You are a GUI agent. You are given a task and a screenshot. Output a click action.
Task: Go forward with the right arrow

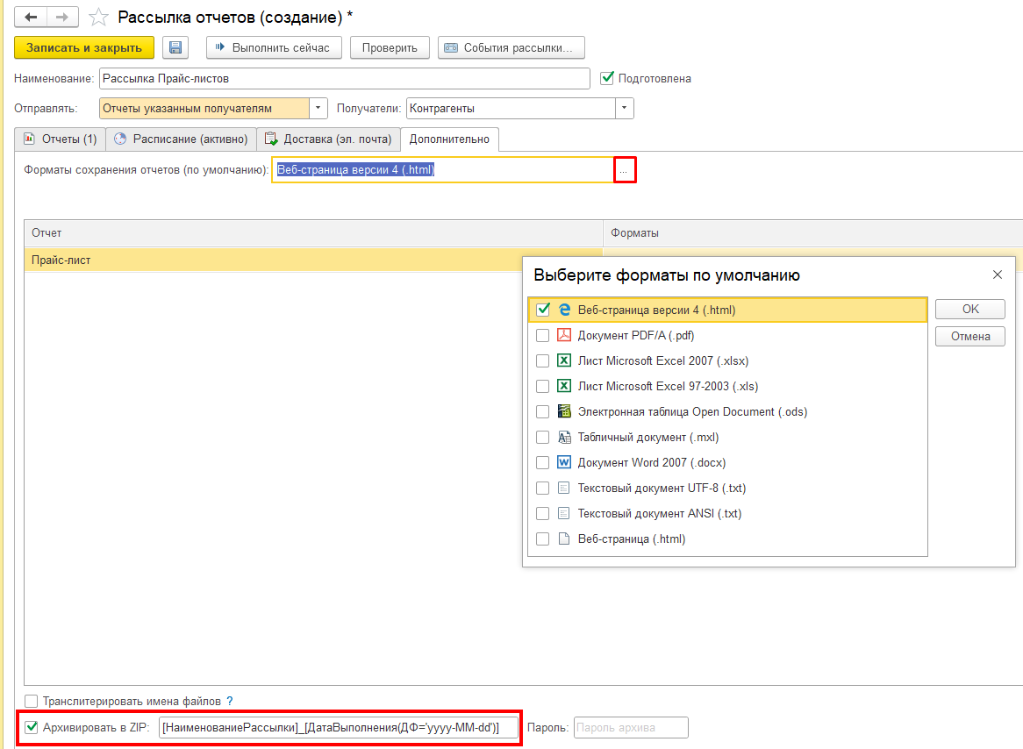coord(62,17)
